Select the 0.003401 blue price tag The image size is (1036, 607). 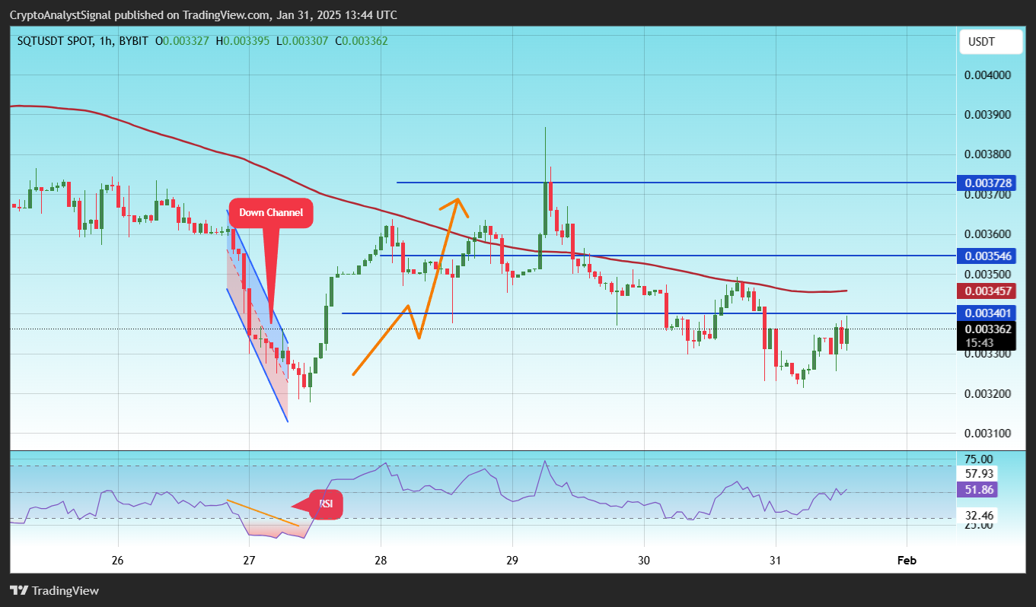pos(988,313)
